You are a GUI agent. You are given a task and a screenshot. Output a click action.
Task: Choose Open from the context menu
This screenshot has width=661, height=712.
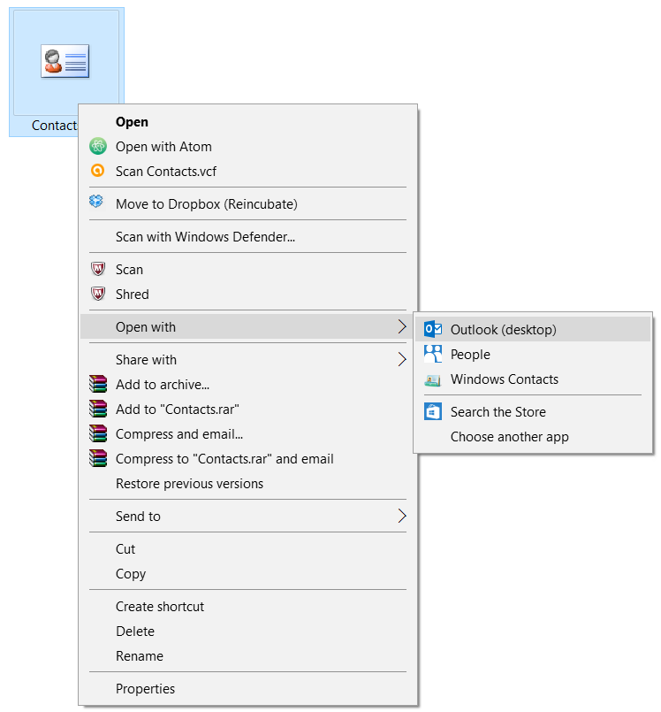[247, 122]
